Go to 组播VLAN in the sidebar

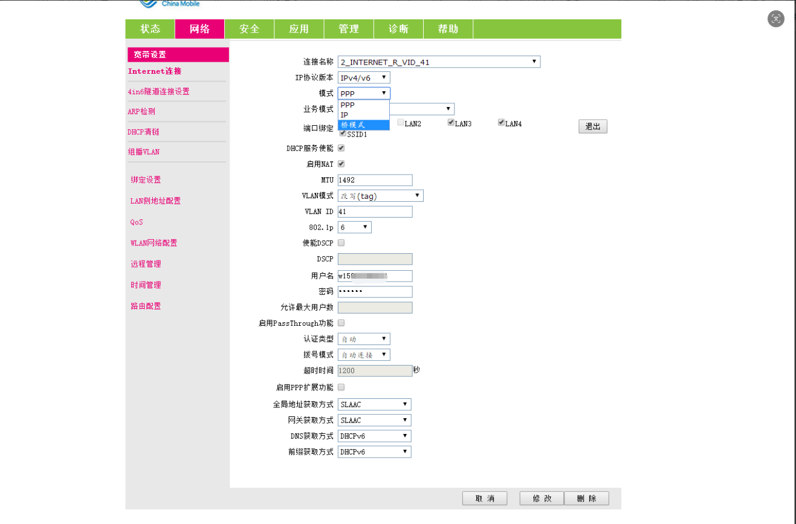(x=144, y=152)
